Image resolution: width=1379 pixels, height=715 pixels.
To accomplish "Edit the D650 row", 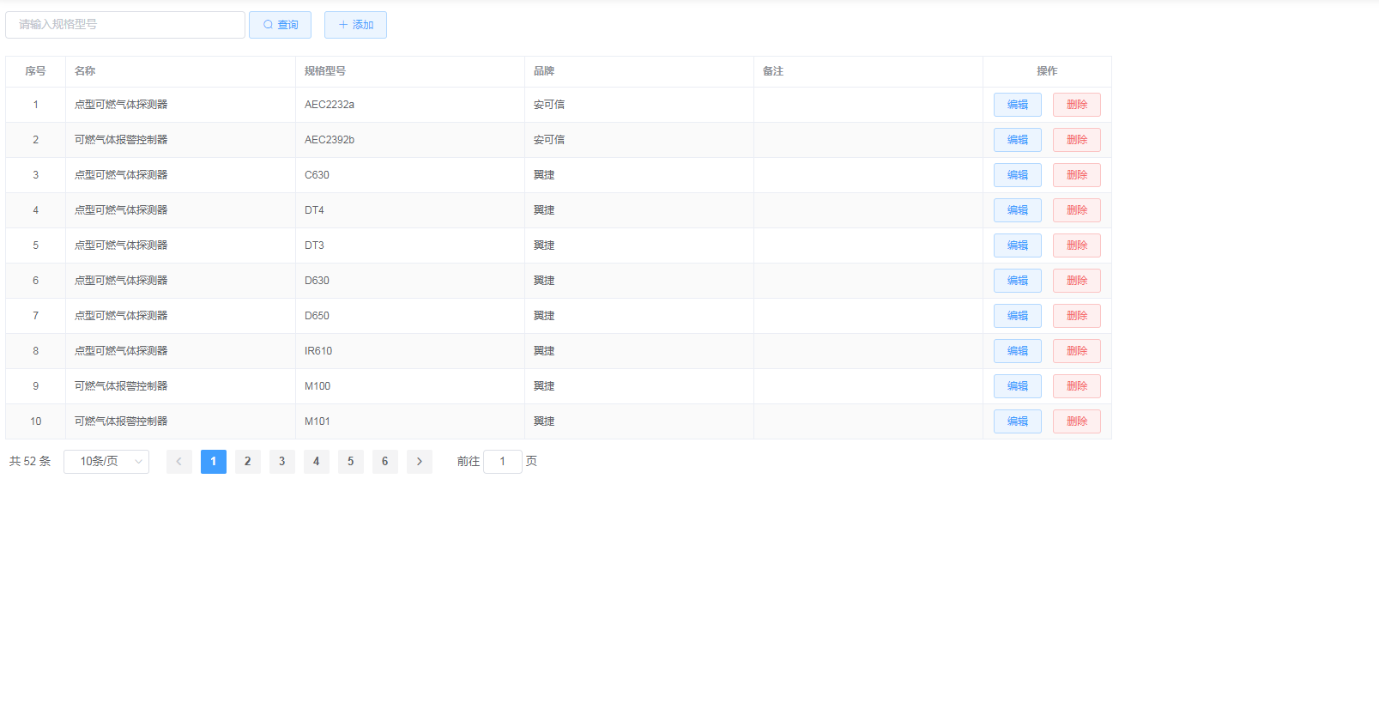I will (x=1017, y=316).
